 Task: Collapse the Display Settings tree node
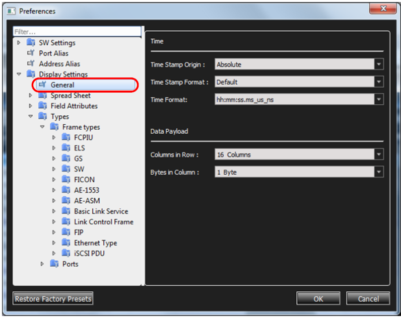click(19, 74)
